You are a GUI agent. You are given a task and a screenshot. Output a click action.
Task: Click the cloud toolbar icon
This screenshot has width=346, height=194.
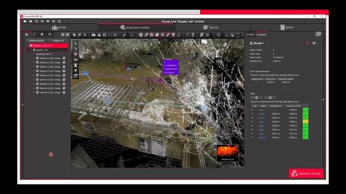tap(151, 34)
